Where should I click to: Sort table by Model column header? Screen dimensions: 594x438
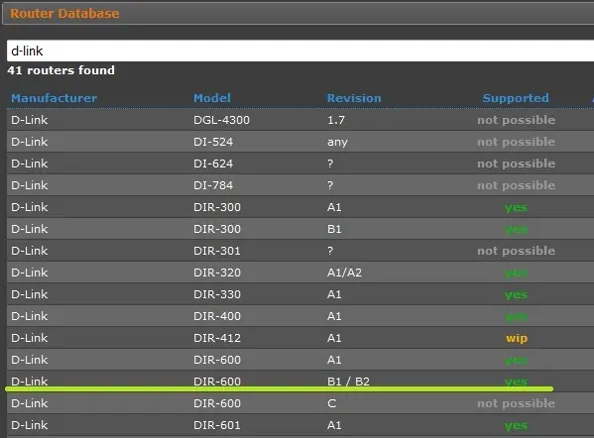tap(212, 98)
